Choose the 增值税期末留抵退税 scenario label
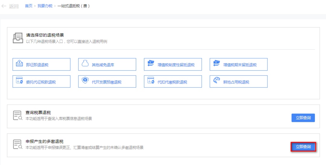 coord(240,65)
